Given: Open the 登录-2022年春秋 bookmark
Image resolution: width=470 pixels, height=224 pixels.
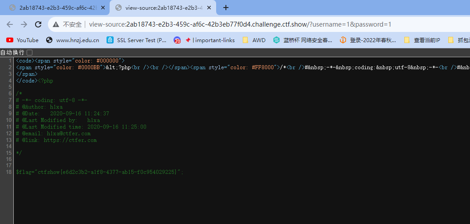Looking at the screenshot, I should [x=368, y=40].
